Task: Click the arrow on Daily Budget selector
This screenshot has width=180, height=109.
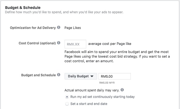Action: 92,76
